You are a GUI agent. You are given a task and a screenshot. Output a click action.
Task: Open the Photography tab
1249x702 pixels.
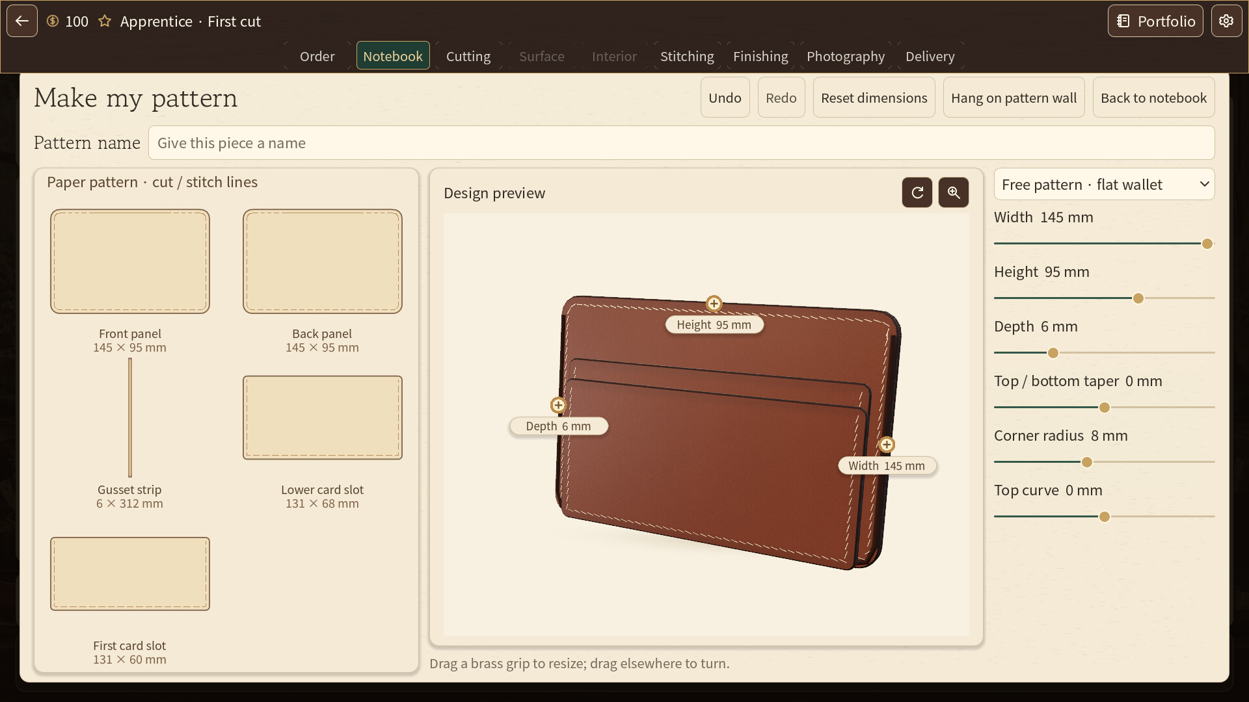pos(846,56)
